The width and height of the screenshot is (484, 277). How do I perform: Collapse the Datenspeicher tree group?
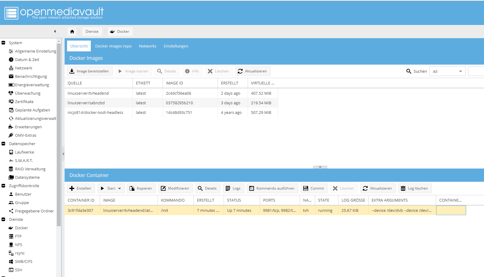click(3, 144)
